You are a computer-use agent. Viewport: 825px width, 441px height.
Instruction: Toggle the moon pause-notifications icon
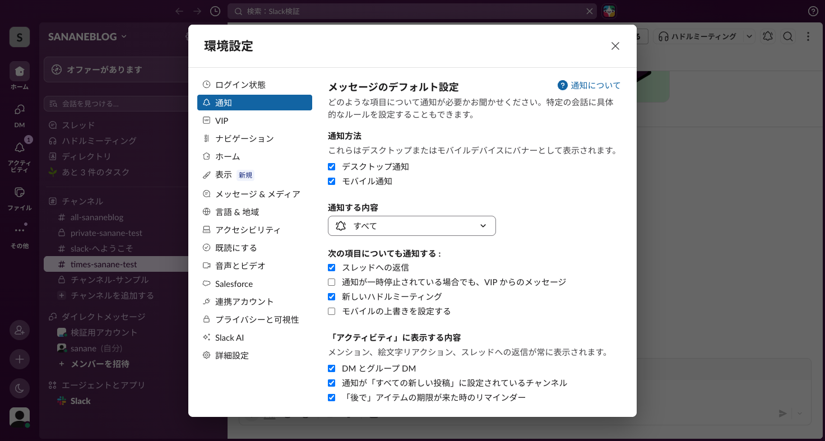[20, 388]
